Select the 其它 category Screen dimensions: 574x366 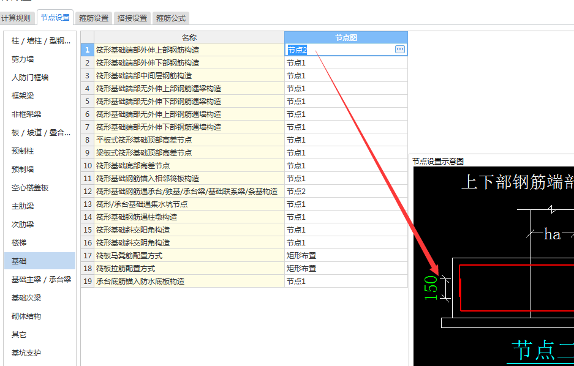point(40,334)
